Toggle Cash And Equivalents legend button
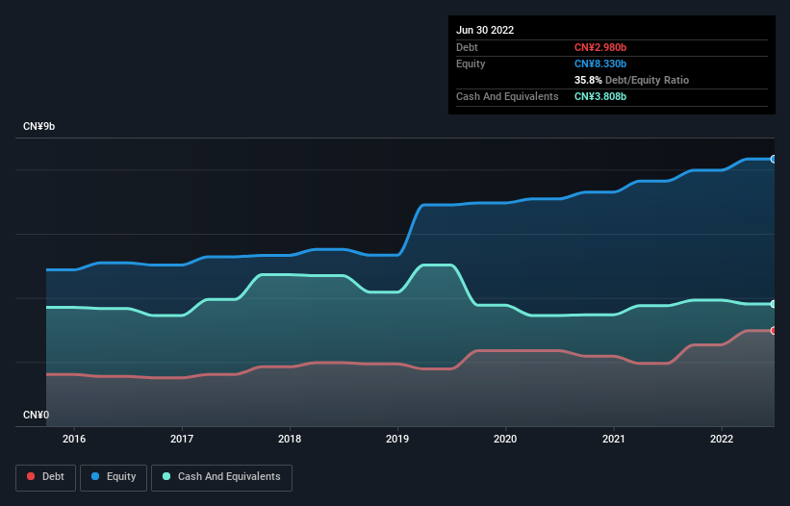 coord(221,477)
